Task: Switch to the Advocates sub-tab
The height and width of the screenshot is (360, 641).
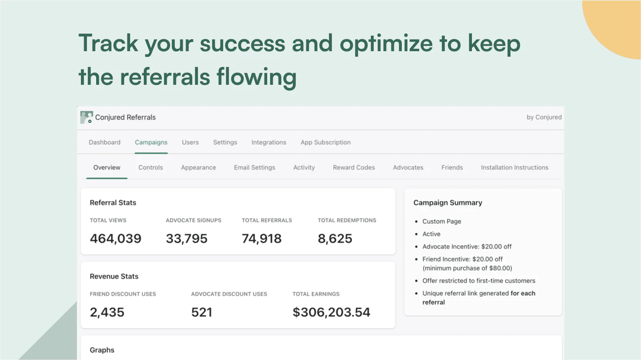Action: (x=408, y=168)
